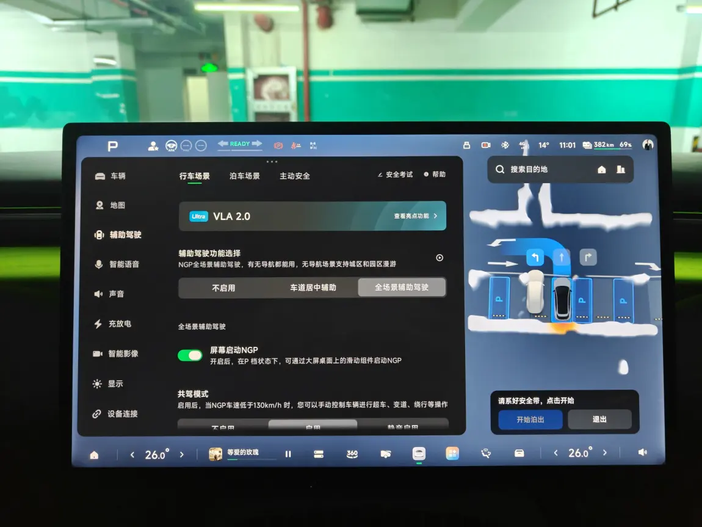Switch to the 泊车场景 tab
702x527 pixels.
coord(244,176)
